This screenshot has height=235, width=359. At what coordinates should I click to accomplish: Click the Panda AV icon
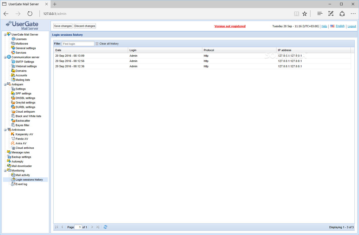click(13, 139)
